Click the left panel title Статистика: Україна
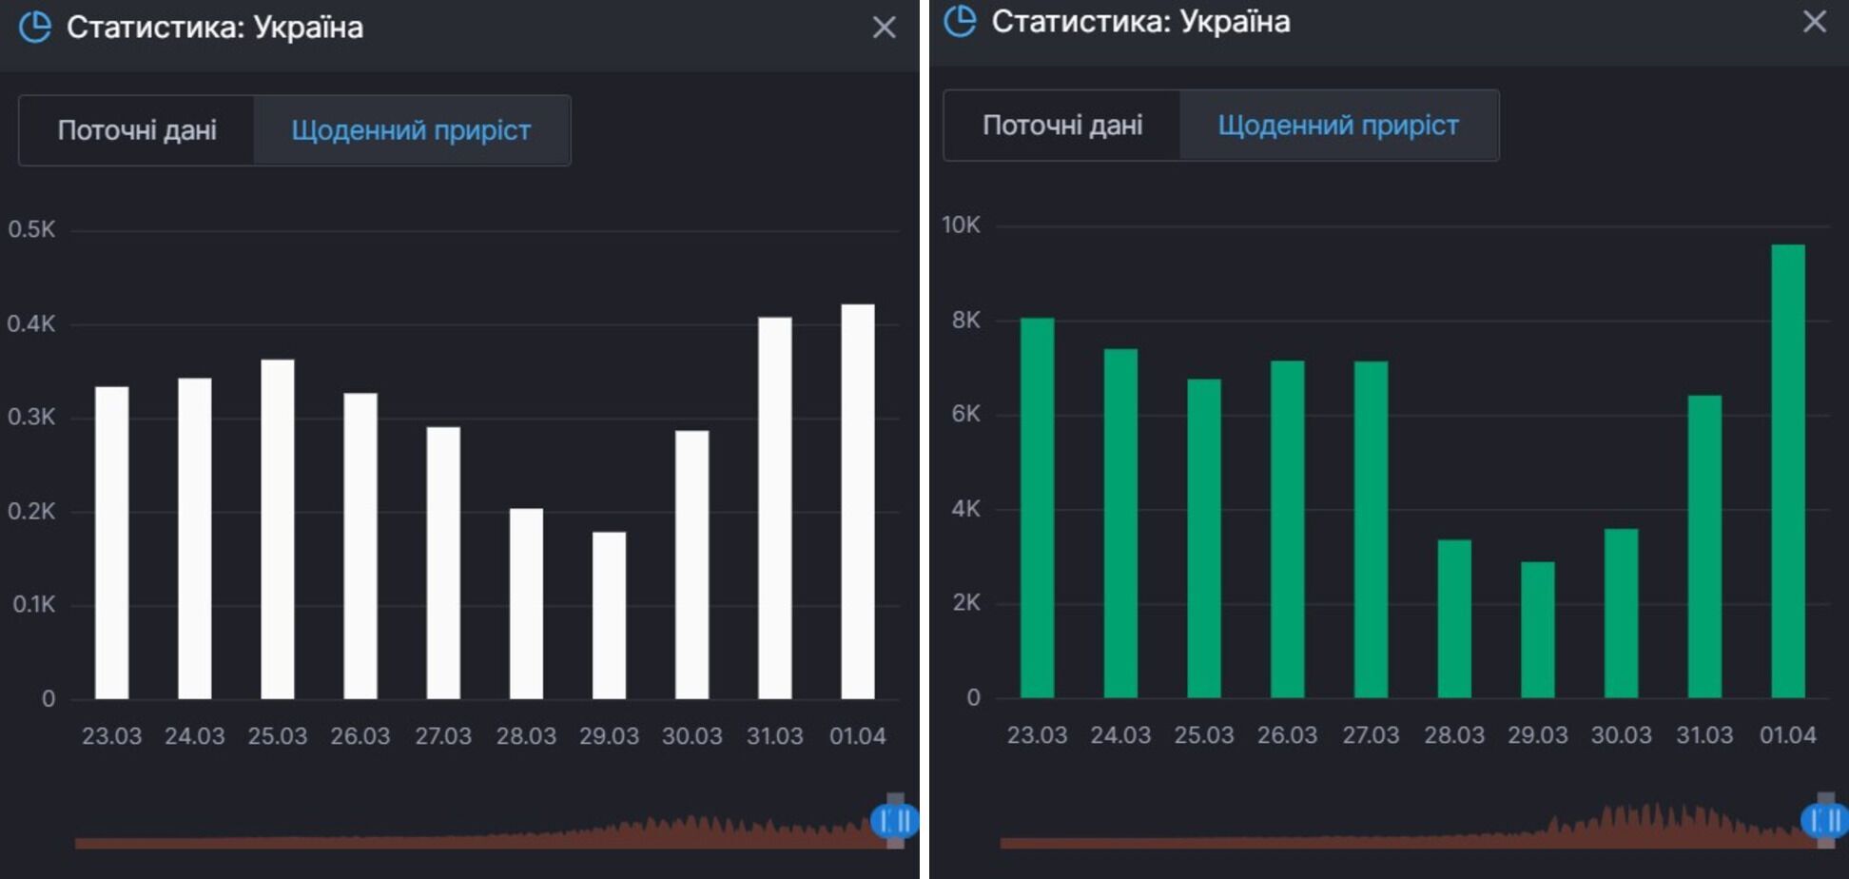 click(x=215, y=28)
